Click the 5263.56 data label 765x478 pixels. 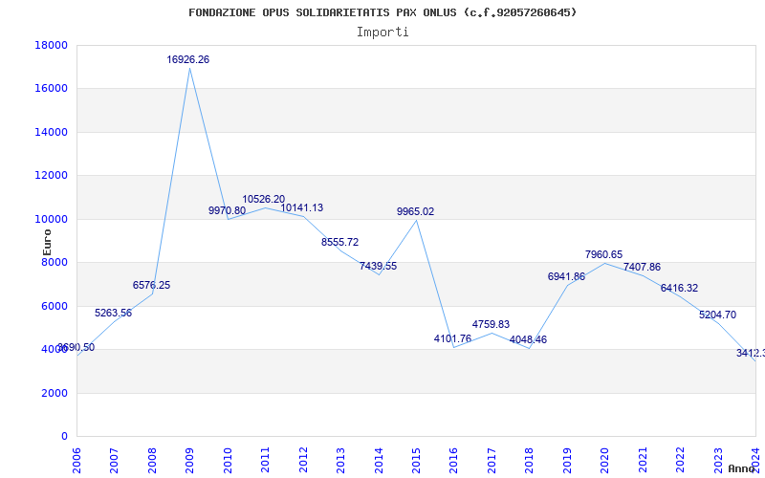coord(113,313)
